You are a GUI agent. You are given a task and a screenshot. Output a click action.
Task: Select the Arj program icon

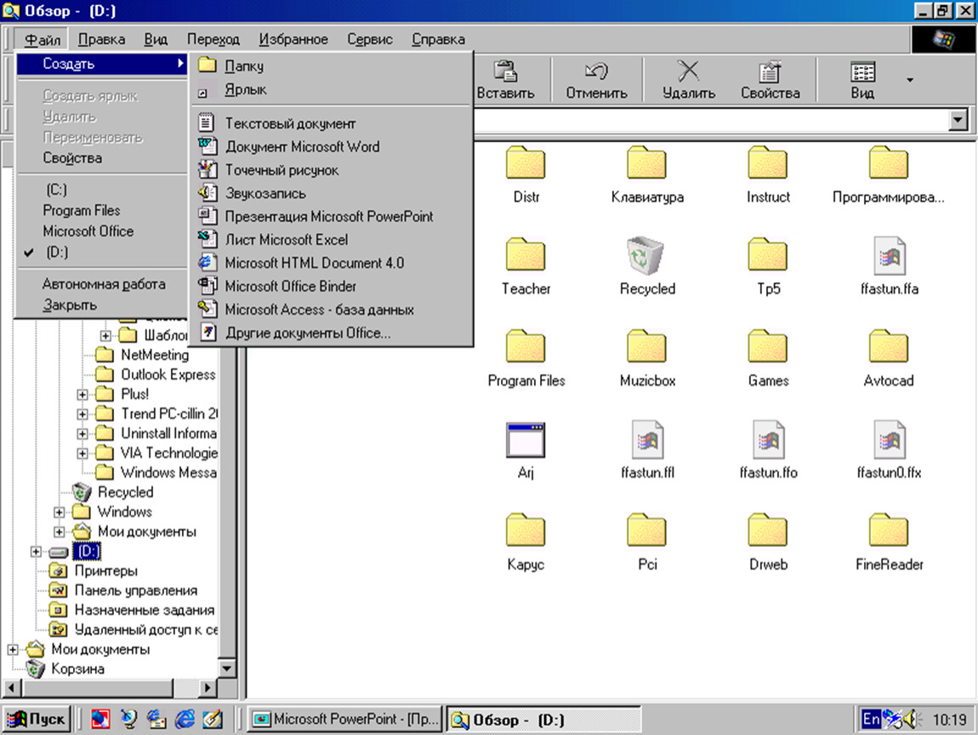pyautogui.click(x=526, y=440)
